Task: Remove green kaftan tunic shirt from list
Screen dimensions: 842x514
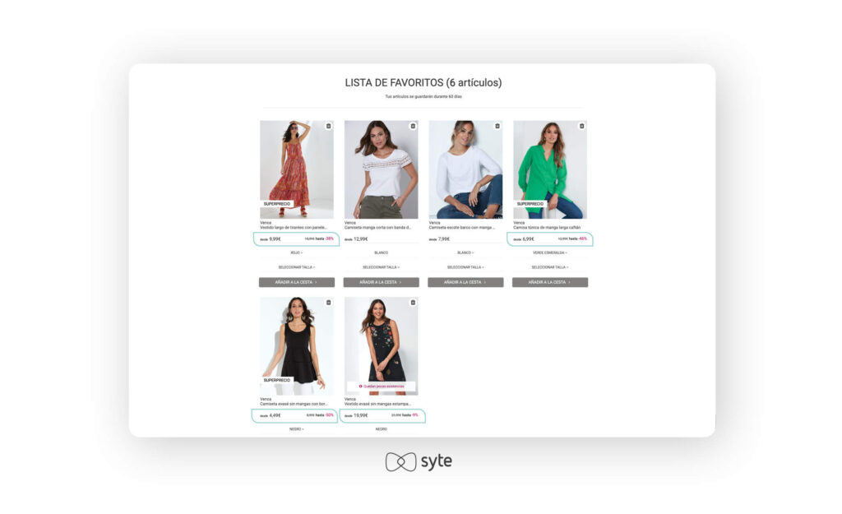Action: click(x=581, y=126)
